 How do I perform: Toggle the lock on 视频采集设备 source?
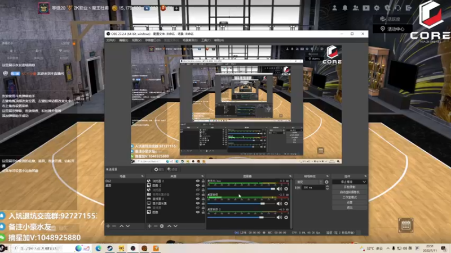coord(203,194)
